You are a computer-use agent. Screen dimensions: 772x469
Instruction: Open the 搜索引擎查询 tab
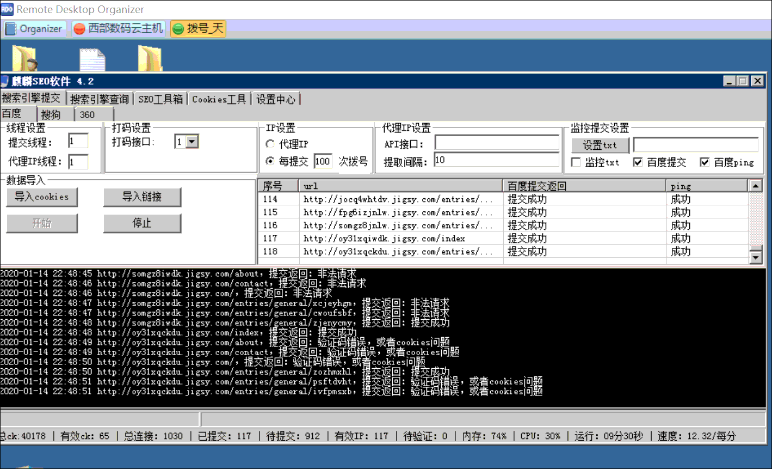[100, 99]
